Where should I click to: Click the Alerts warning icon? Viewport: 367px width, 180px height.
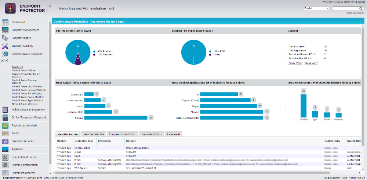click(6, 134)
